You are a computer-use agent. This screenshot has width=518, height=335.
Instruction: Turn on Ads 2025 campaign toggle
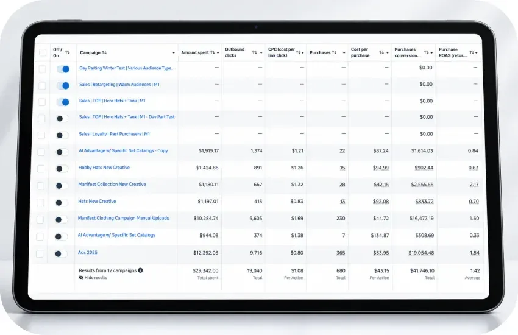[61, 253]
